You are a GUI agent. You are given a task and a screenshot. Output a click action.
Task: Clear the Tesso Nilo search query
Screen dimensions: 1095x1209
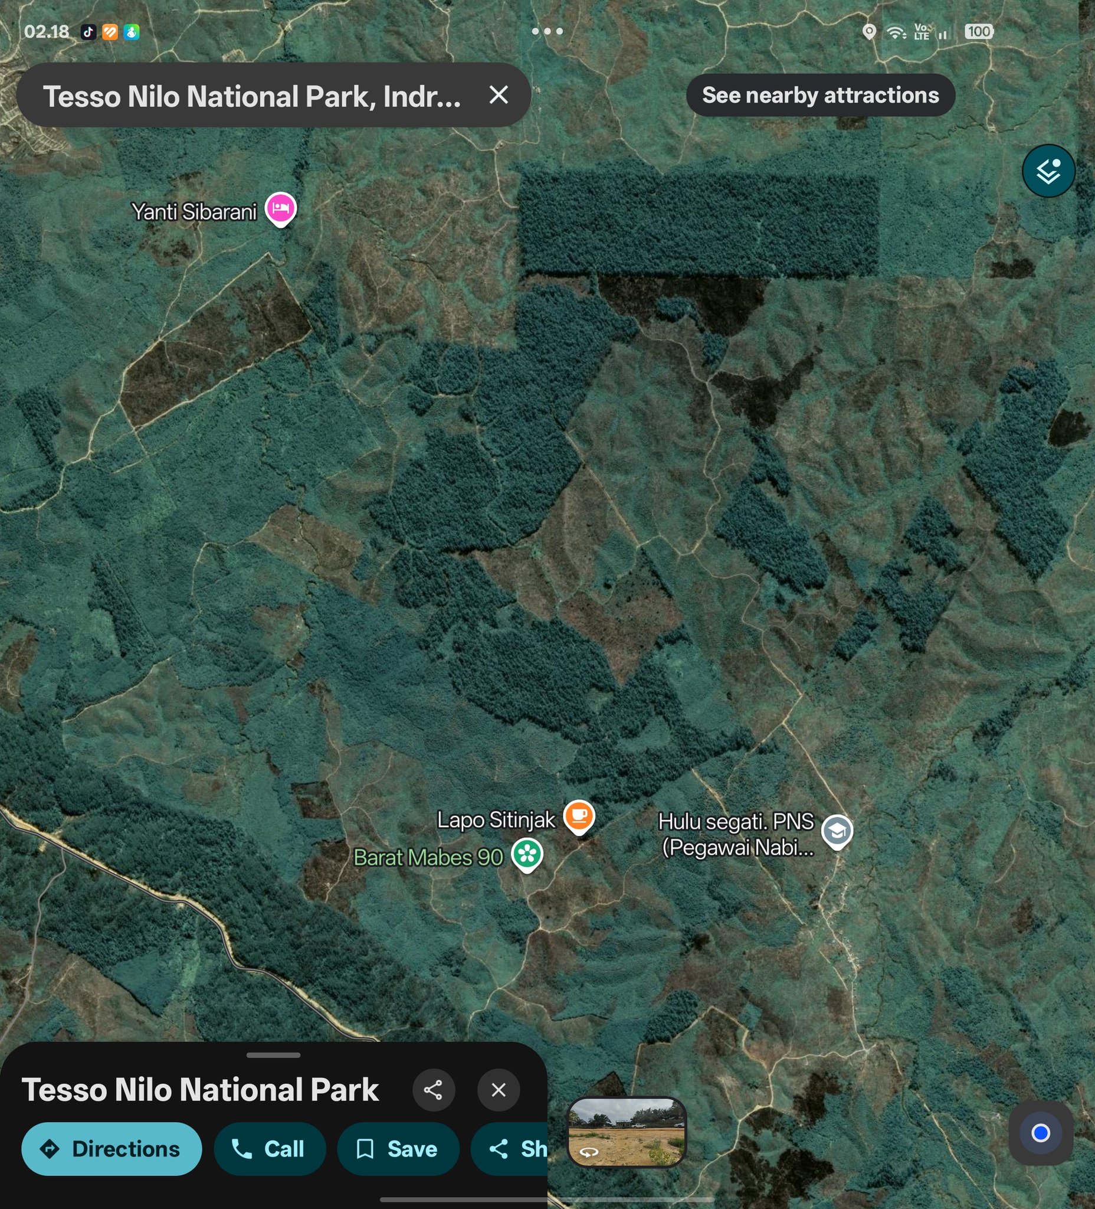click(499, 95)
